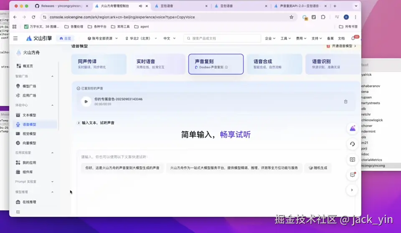Screen dimensions: 401x233
Task: Open the floating feedback message icon
Action: pyautogui.click(x=353, y=175)
